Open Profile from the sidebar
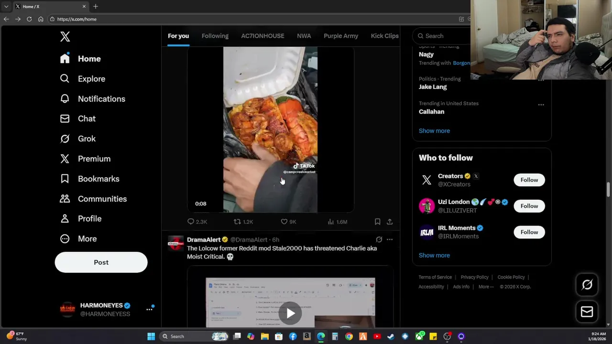 pos(80,218)
